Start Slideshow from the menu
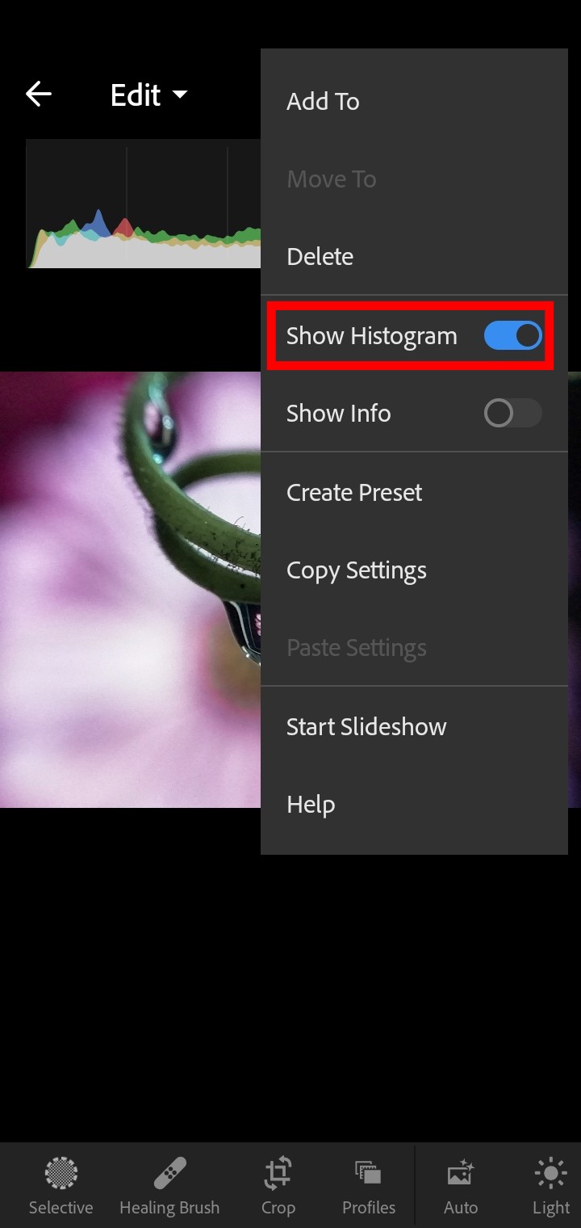 click(x=366, y=726)
